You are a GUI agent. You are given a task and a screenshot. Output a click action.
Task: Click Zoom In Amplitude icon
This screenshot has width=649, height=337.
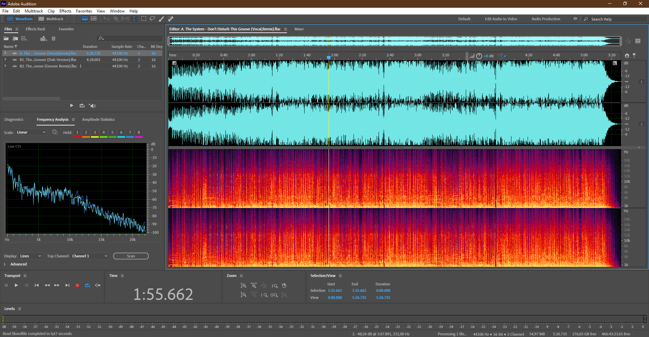243,286
